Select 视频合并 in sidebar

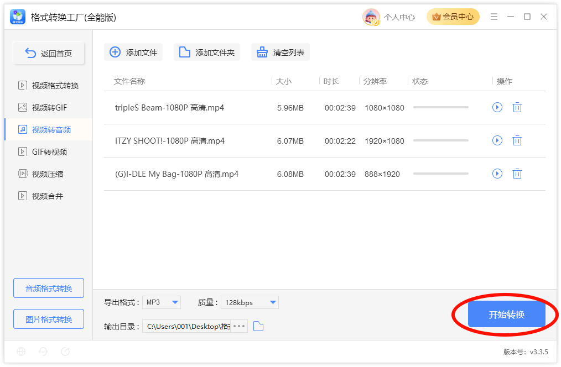(49, 196)
